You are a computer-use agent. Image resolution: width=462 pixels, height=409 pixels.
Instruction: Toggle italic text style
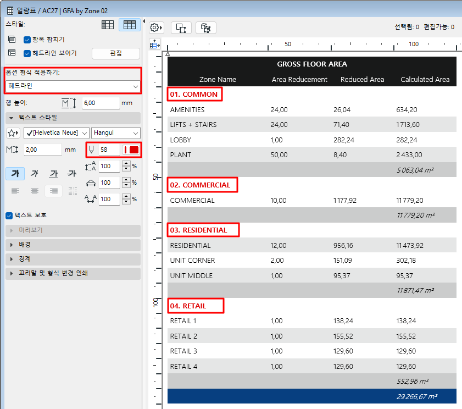click(35, 174)
